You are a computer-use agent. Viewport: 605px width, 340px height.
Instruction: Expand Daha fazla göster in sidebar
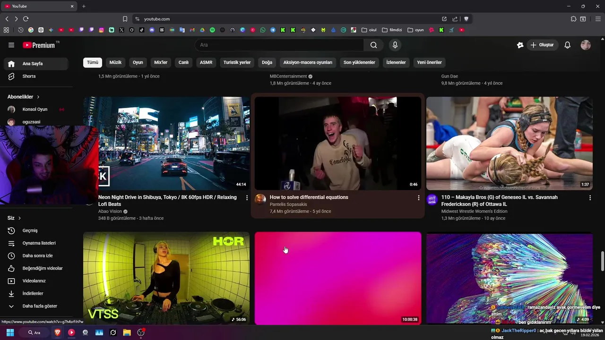coord(36,306)
